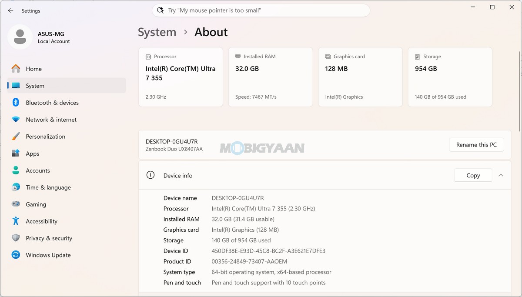Click the ASUS-MG account avatar
The image size is (522, 297).
click(20, 37)
